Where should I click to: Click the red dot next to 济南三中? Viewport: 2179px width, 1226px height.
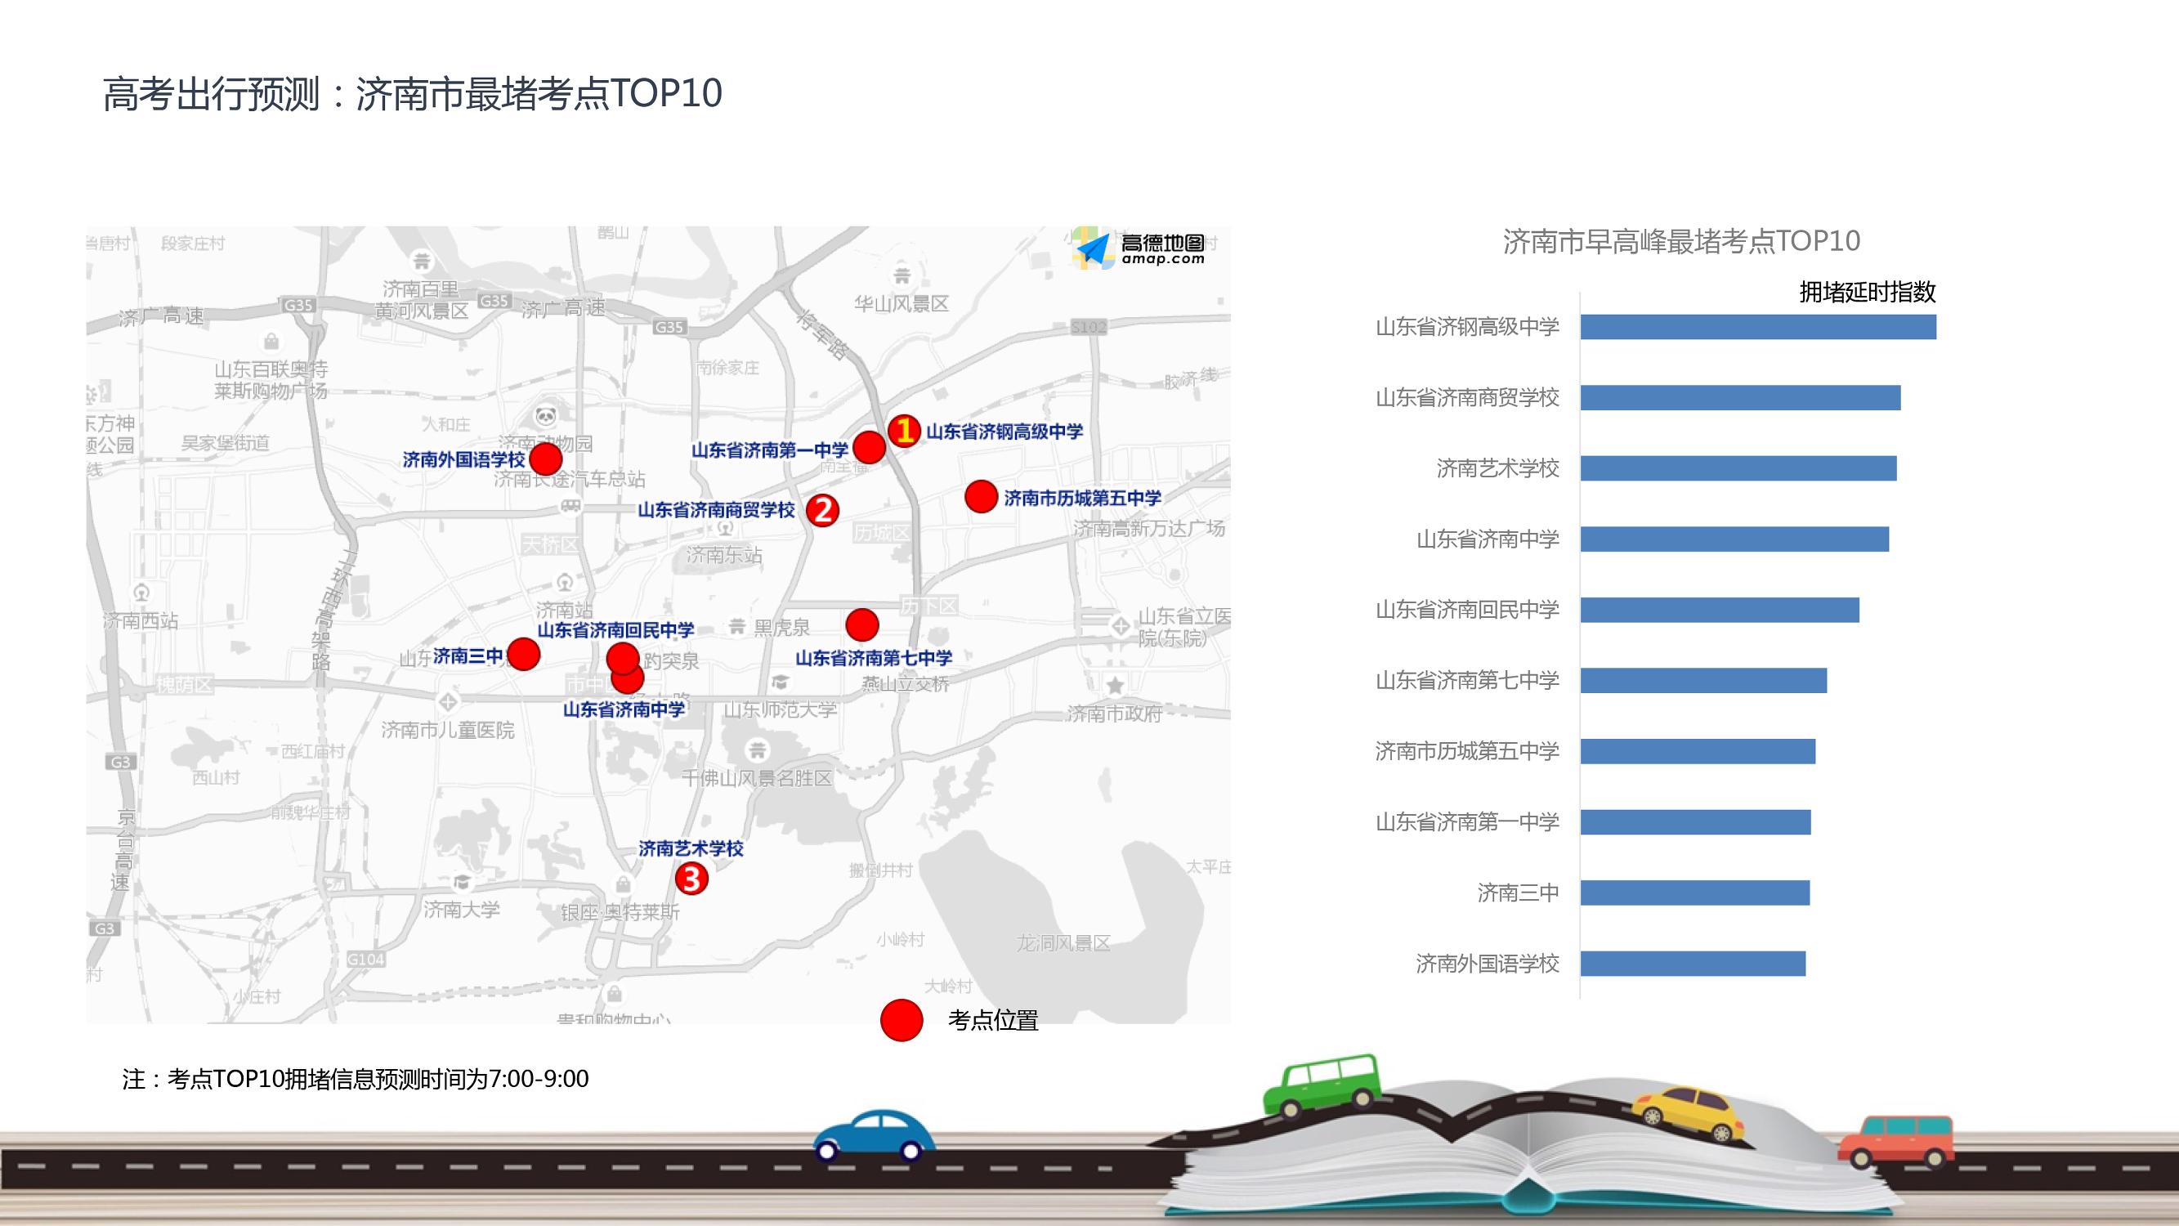click(524, 654)
